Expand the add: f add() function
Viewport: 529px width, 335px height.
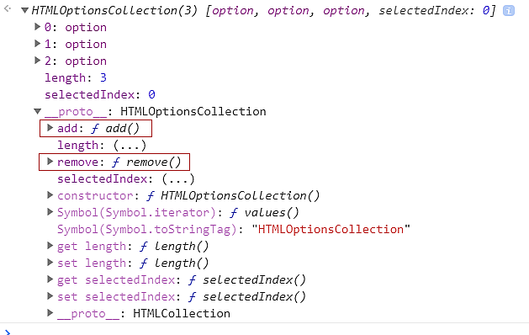click(50, 128)
